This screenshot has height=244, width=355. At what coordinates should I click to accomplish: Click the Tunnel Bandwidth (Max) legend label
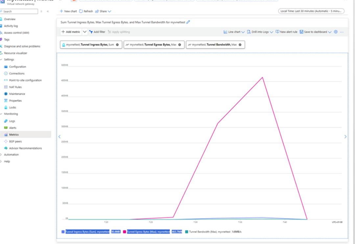[x=210, y=232]
